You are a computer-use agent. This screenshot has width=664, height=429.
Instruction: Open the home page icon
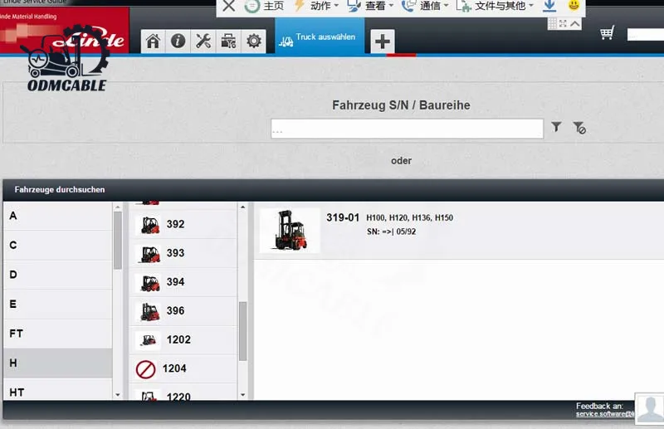(153, 41)
